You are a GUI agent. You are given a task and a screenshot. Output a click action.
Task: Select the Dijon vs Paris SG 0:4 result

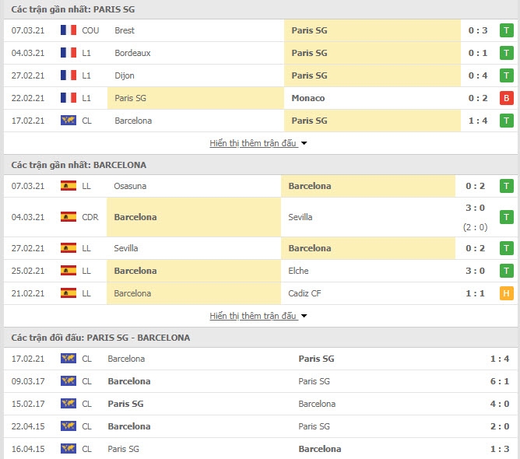(478, 75)
